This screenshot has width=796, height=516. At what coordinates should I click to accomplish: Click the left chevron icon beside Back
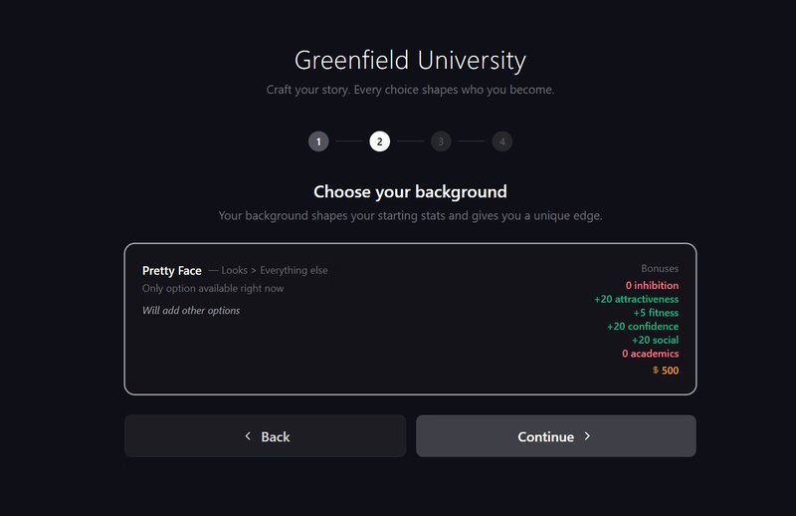click(248, 436)
